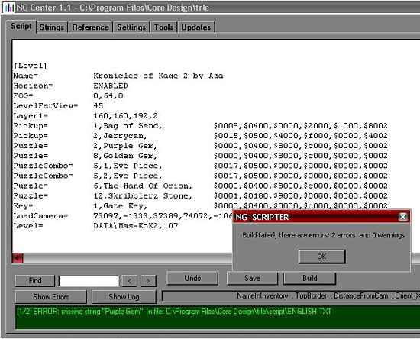Click the horizontal scrollbar track of script editor
This screenshot has width=420, height=339.
pyautogui.click(x=128, y=258)
